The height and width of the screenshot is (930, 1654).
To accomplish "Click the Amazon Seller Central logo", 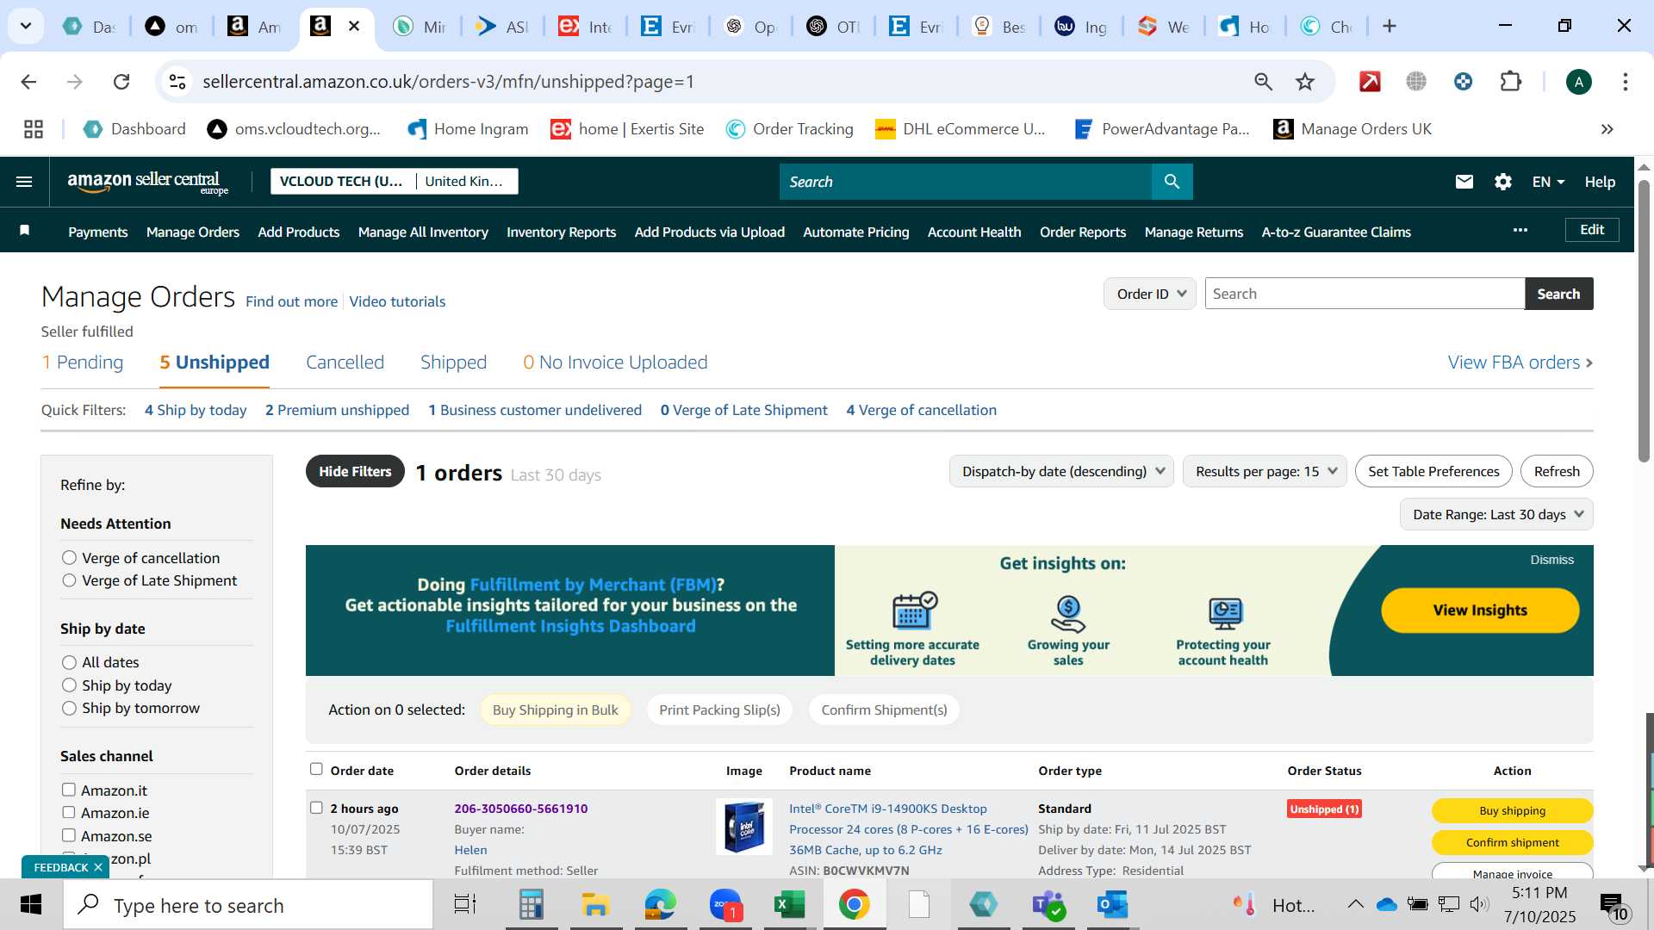I will tap(147, 182).
